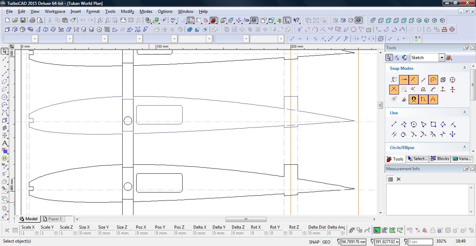Image resolution: width=476 pixels, height=246 pixels.
Task: Click the Print icon in toolbar
Action: tap(32, 20)
